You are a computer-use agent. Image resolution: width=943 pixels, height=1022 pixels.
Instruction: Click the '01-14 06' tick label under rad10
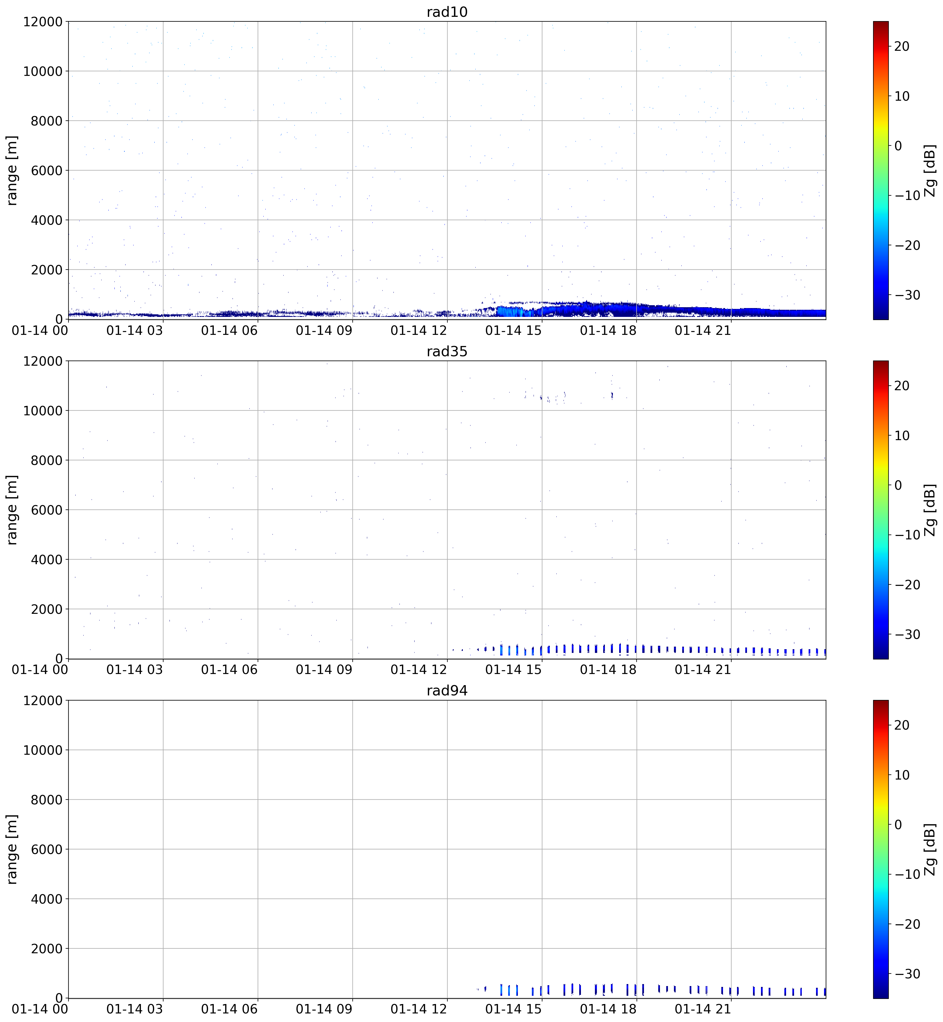229,331
